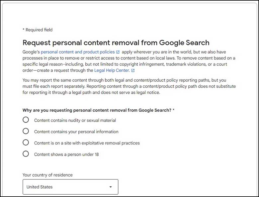Click the 'Your country of residence' label

pos(47,175)
